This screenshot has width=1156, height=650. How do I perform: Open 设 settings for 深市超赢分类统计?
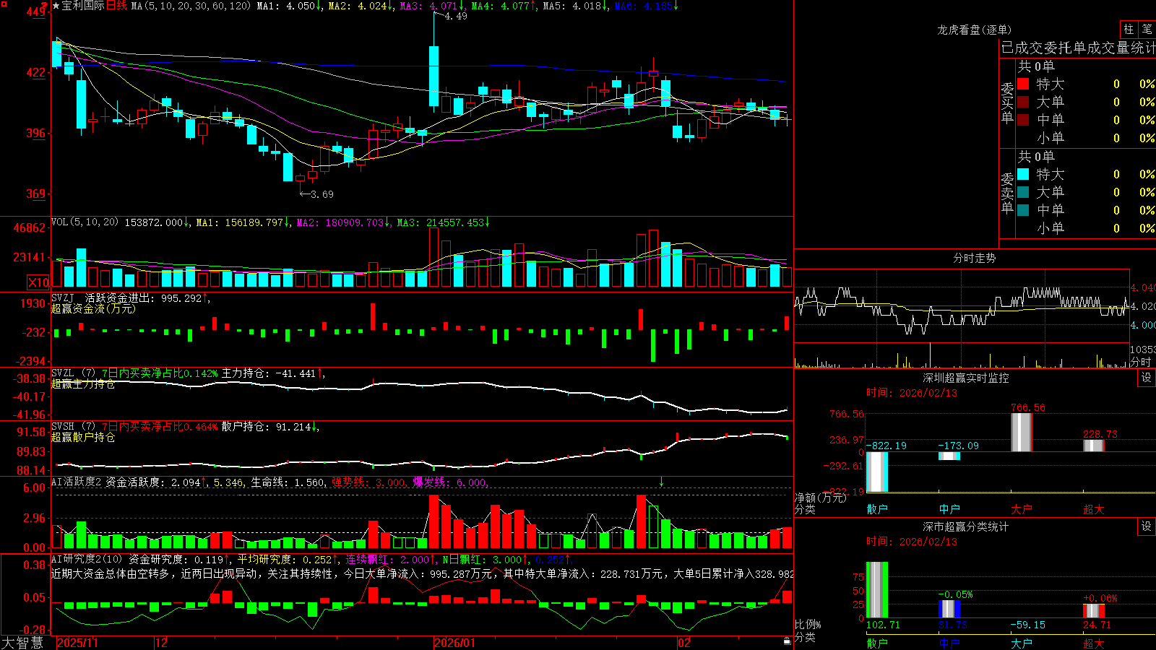tap(1147, 526)
